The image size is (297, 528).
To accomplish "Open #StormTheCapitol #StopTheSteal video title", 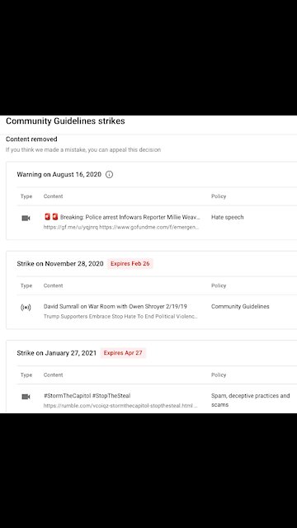I will point(87,396).
